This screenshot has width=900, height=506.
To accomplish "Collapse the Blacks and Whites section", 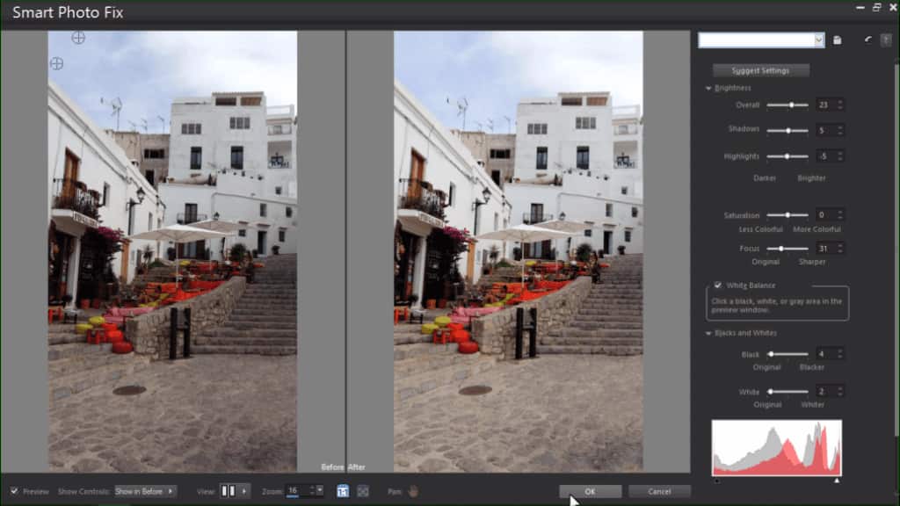I will 708,333.
